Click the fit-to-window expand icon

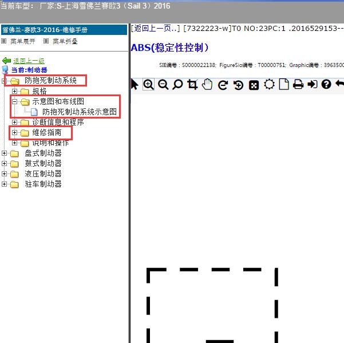(x=254, y=85)
